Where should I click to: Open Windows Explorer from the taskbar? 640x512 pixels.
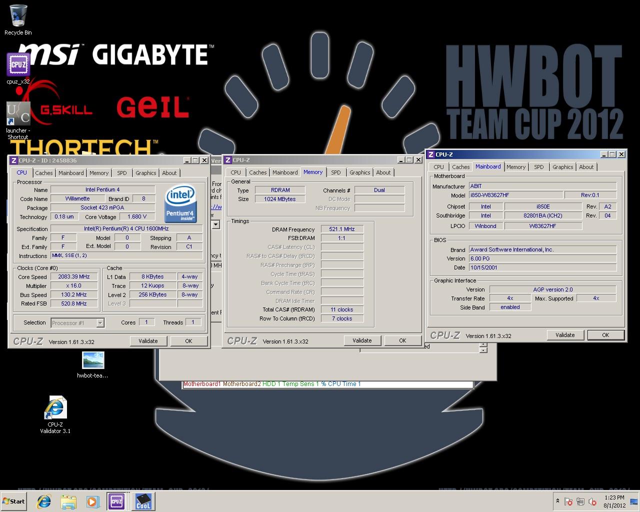coord(68,501)
